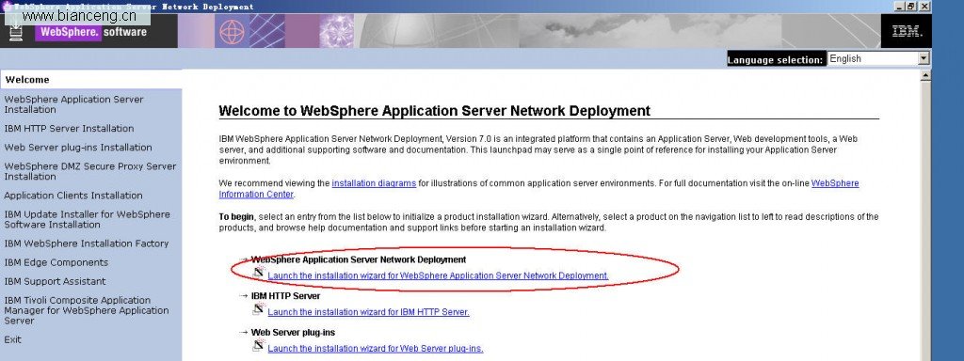Open IBM HTTP Server Installation page

tap(69, 128)
